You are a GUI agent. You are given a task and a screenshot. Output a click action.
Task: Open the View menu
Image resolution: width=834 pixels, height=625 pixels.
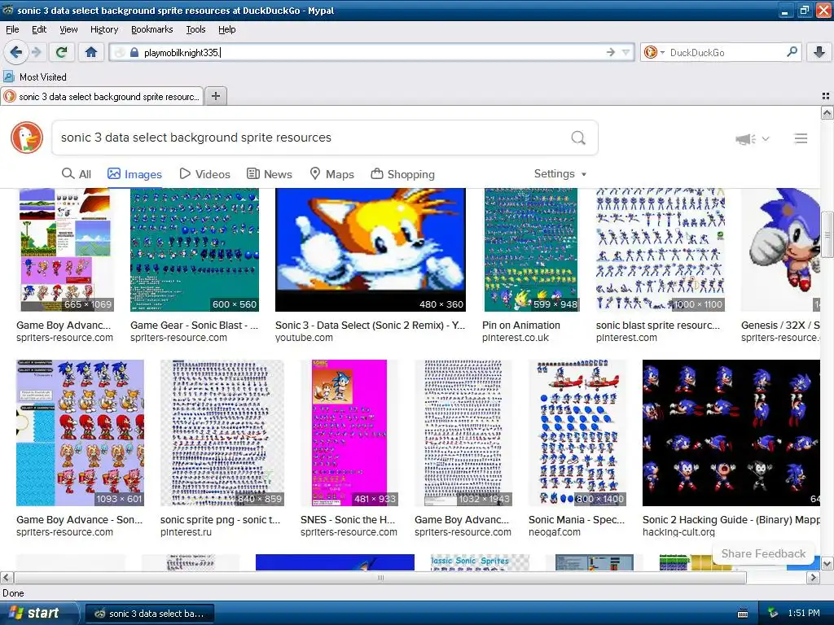point(68,29)
